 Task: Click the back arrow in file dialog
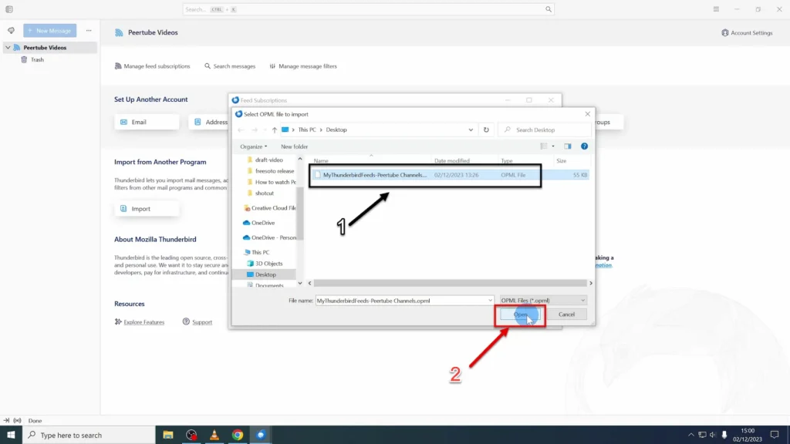pos(241,129)
